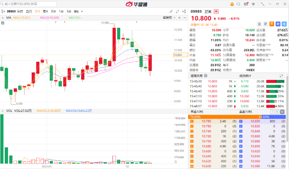Screen dimensions: 289x169
Task: Click the MAVOL10:83.23万 label
Action: click(x=79, y=111)
